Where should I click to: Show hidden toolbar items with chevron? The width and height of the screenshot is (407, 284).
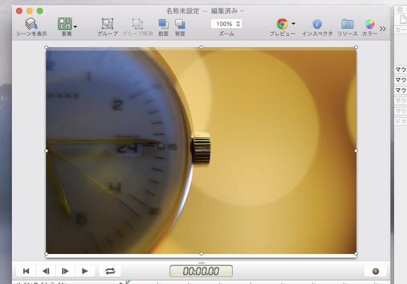383,28
